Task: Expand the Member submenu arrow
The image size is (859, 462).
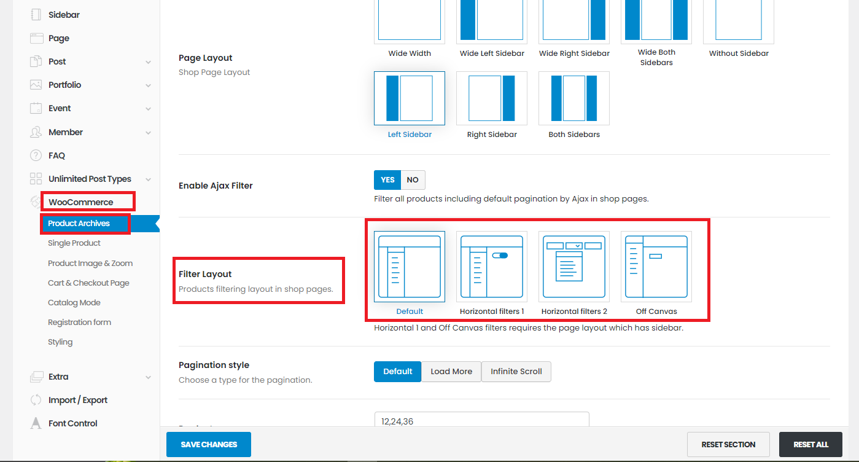Action: 148,133
